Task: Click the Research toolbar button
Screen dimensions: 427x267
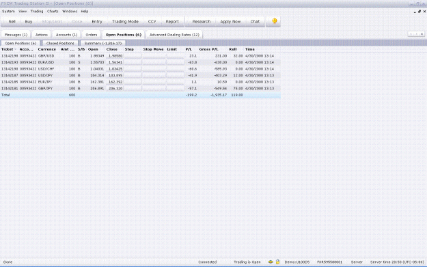Action: coord(202,21)
